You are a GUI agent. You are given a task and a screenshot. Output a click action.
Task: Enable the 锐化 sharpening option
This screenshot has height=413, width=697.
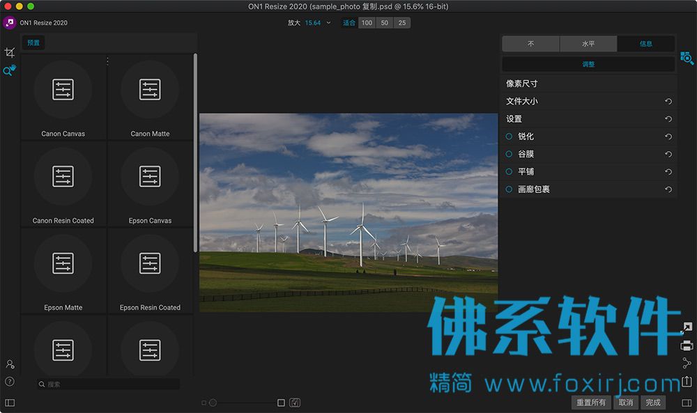click(x=509, y=137)
